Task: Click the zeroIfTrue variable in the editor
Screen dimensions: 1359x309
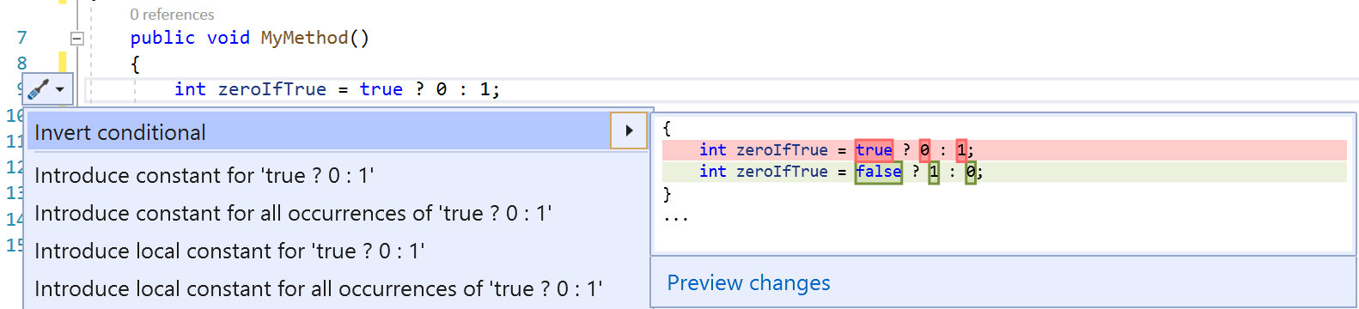Action: pyautogui.click(x=271, y=89)
